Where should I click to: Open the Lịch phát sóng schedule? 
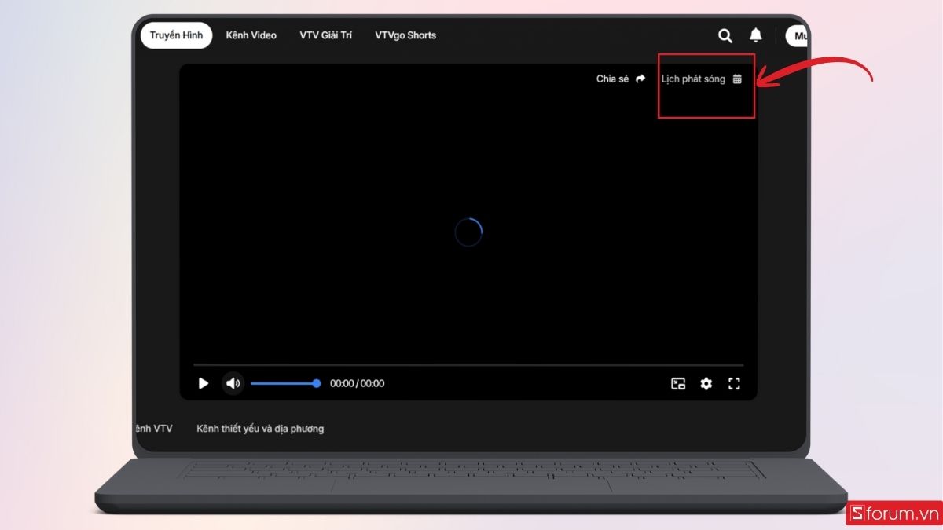point(693,79)
